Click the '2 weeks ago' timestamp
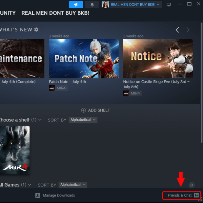Viewport: 203px width, 203px height. pos(59,36)
